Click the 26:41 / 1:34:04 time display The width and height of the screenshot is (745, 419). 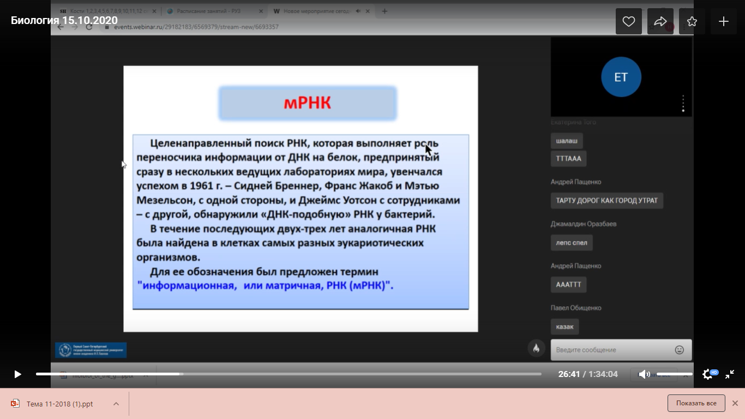588,374
